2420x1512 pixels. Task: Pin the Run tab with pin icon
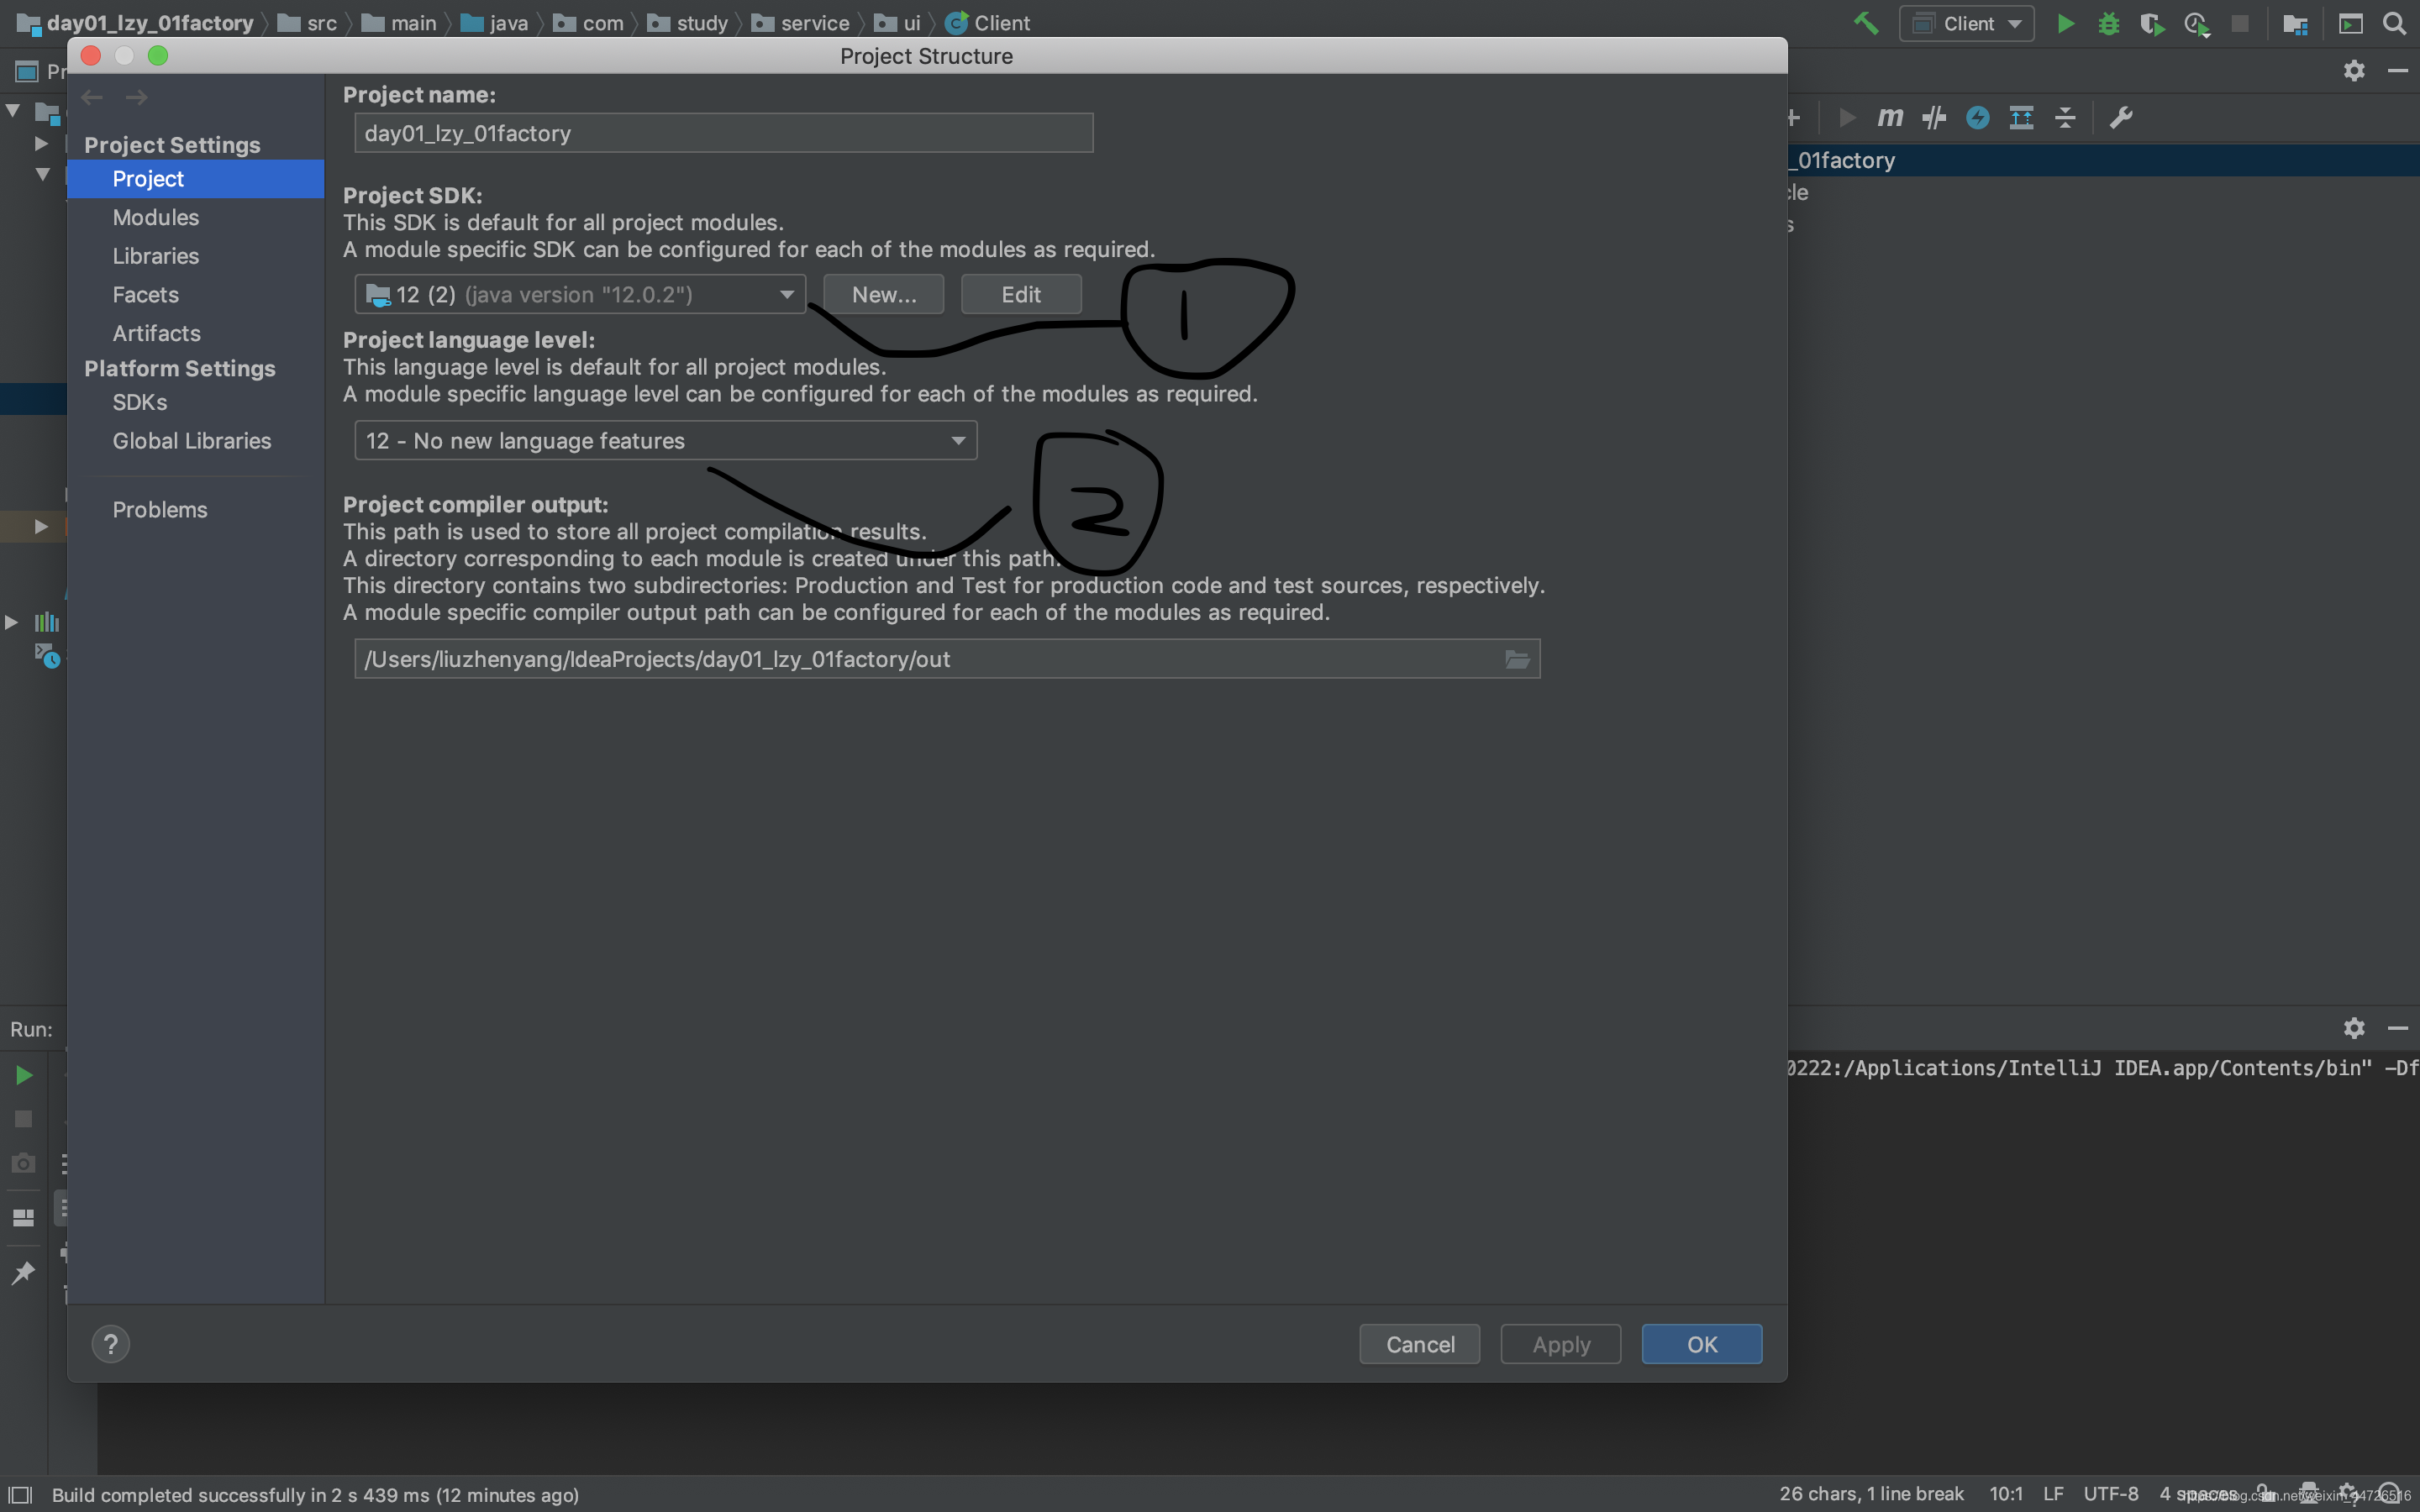[23, 1272]
